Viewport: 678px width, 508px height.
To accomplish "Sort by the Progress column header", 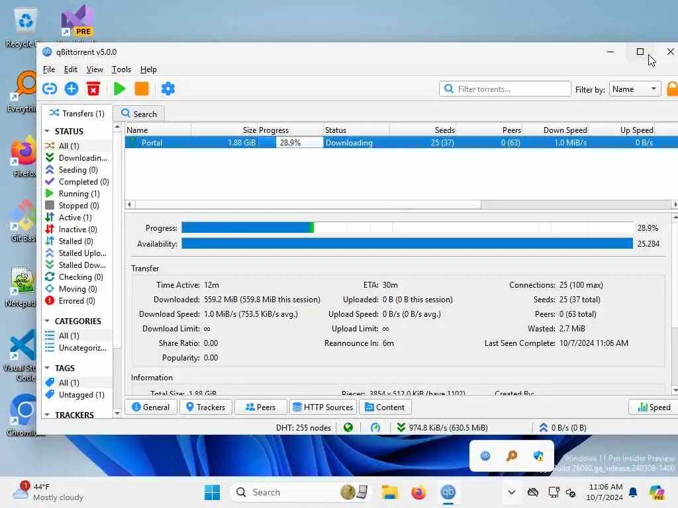I will [290, 130].
